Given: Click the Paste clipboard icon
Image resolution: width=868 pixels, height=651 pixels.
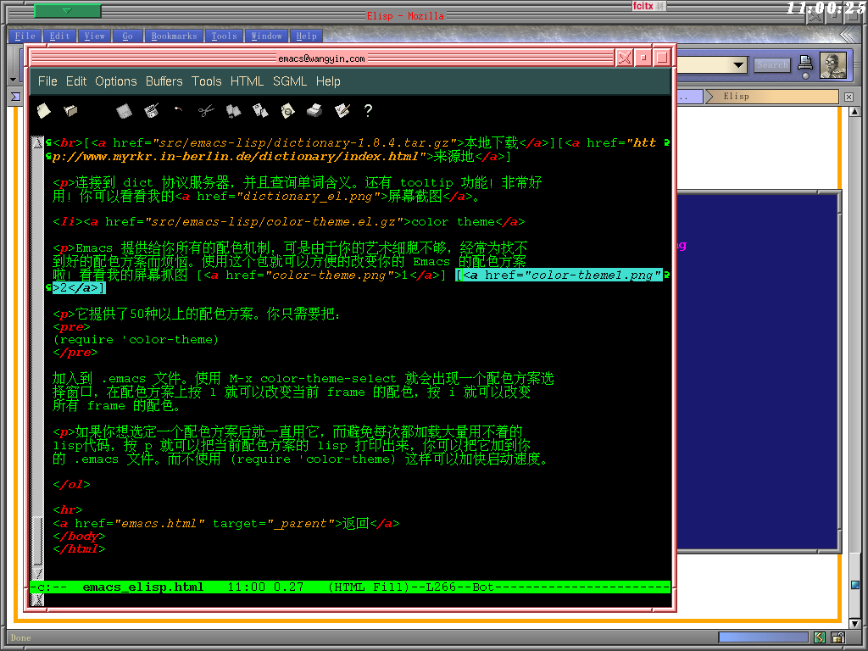Looking at the screenshot, I should pyautogui.click(x=260, y=110).
